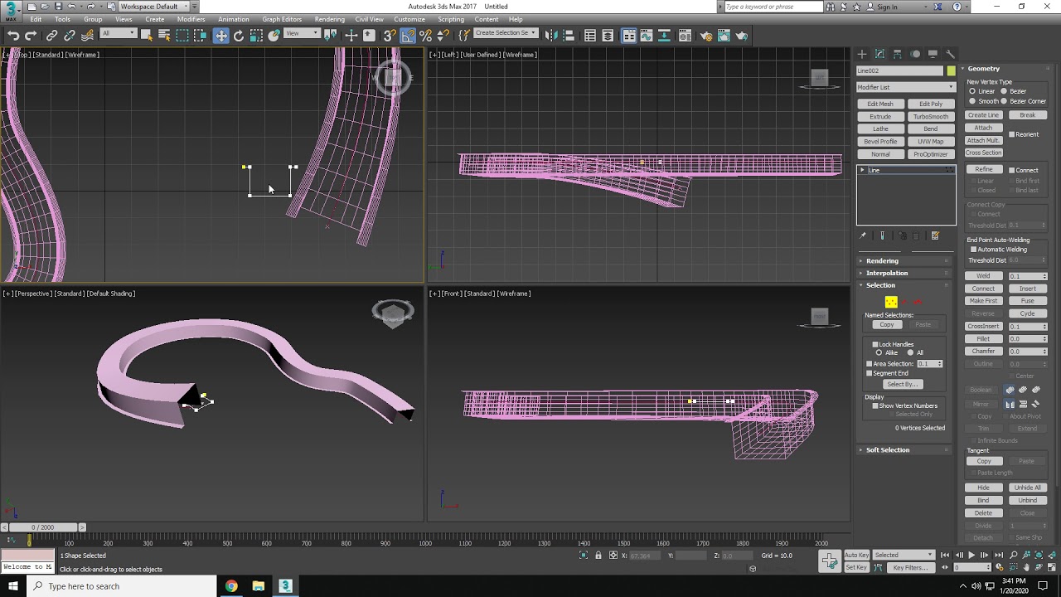This screenshot has width=1061, height=597.
Task: Activate the Select and Scale tool
Action: 256,36
